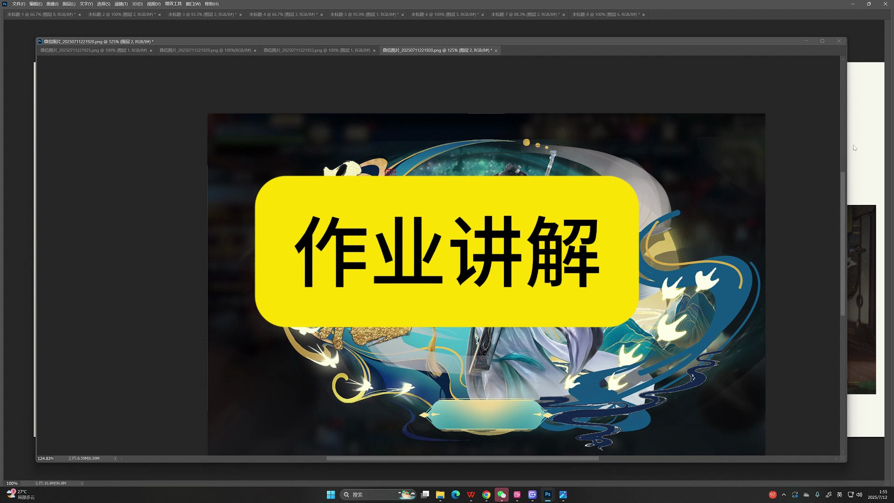This screenshot has width=894, height=503.
Task: Launch Microsoft Edge from the taskbar
Action: point(455,495)
